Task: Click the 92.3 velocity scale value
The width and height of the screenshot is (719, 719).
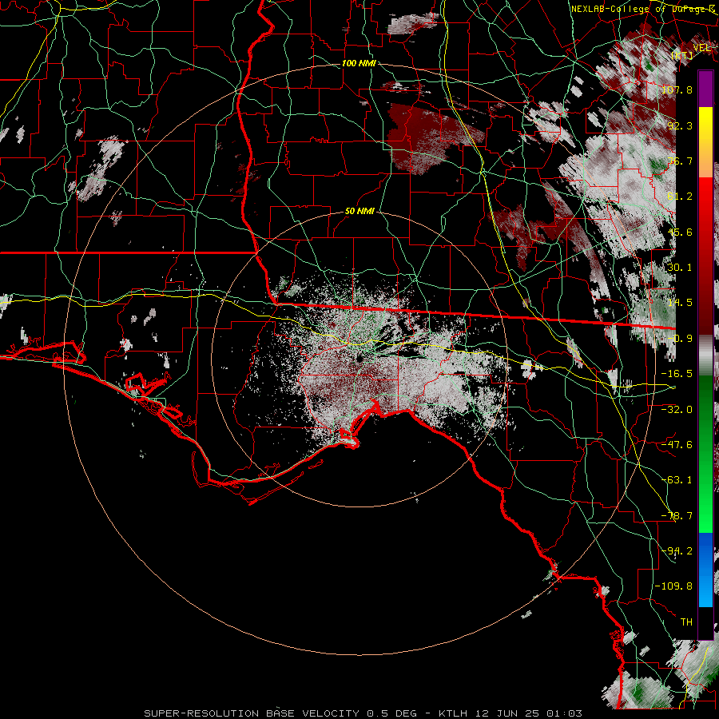Action: pos(680,125)
